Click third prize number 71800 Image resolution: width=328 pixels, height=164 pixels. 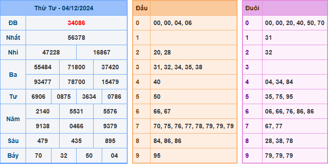(76, 67)
